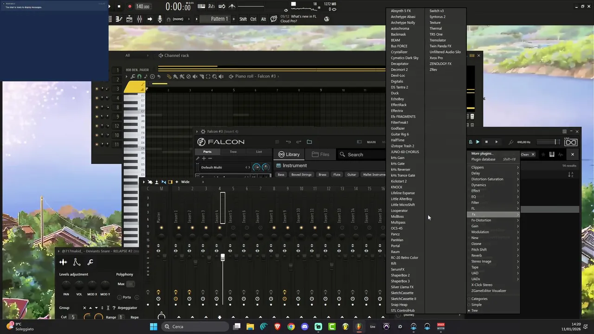The image size is (594, 334).
Task: Click the Falcon undo arrow
Action: pyautogui.click(x=288, y=142)
